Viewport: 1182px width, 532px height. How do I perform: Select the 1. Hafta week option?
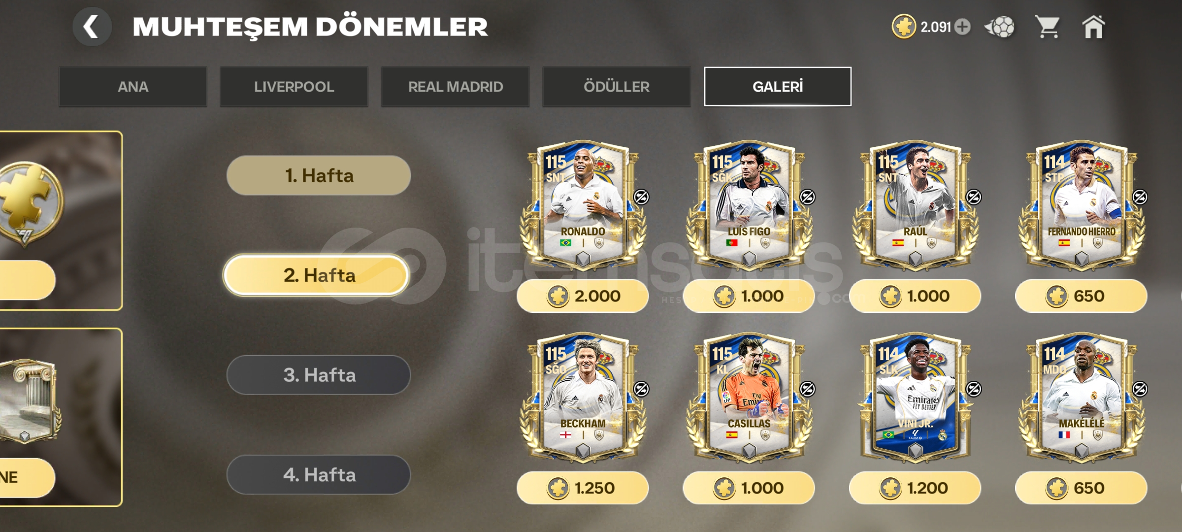[x=319, y=175]
